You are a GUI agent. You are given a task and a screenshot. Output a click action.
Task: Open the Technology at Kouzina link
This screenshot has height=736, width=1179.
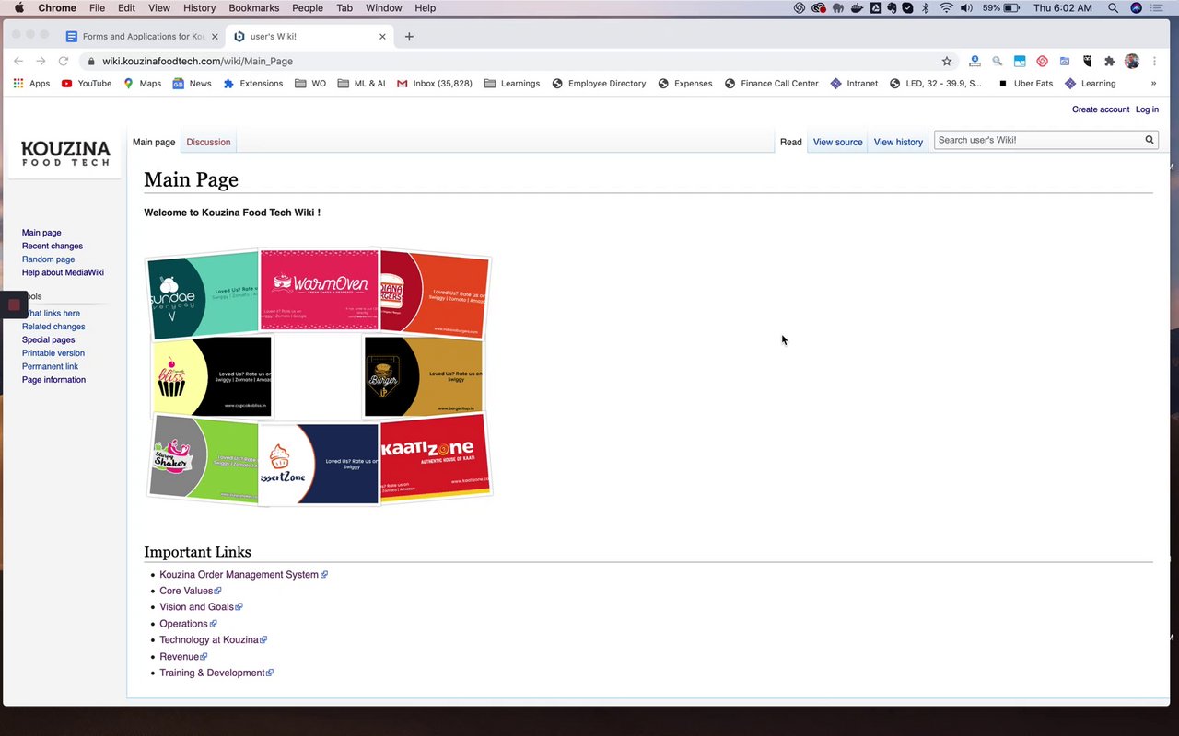(213, 639)
